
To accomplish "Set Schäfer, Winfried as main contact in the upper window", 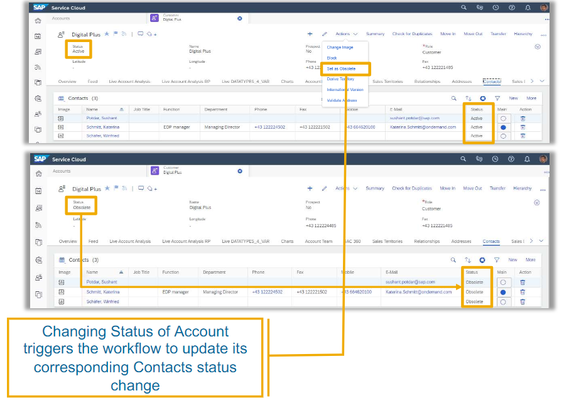I will (x=503, y=136).
